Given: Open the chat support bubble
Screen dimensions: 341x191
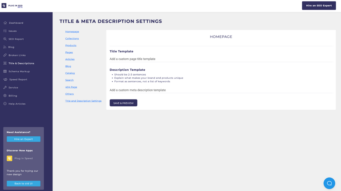Looking at the screenshot, I should (329, 183).
